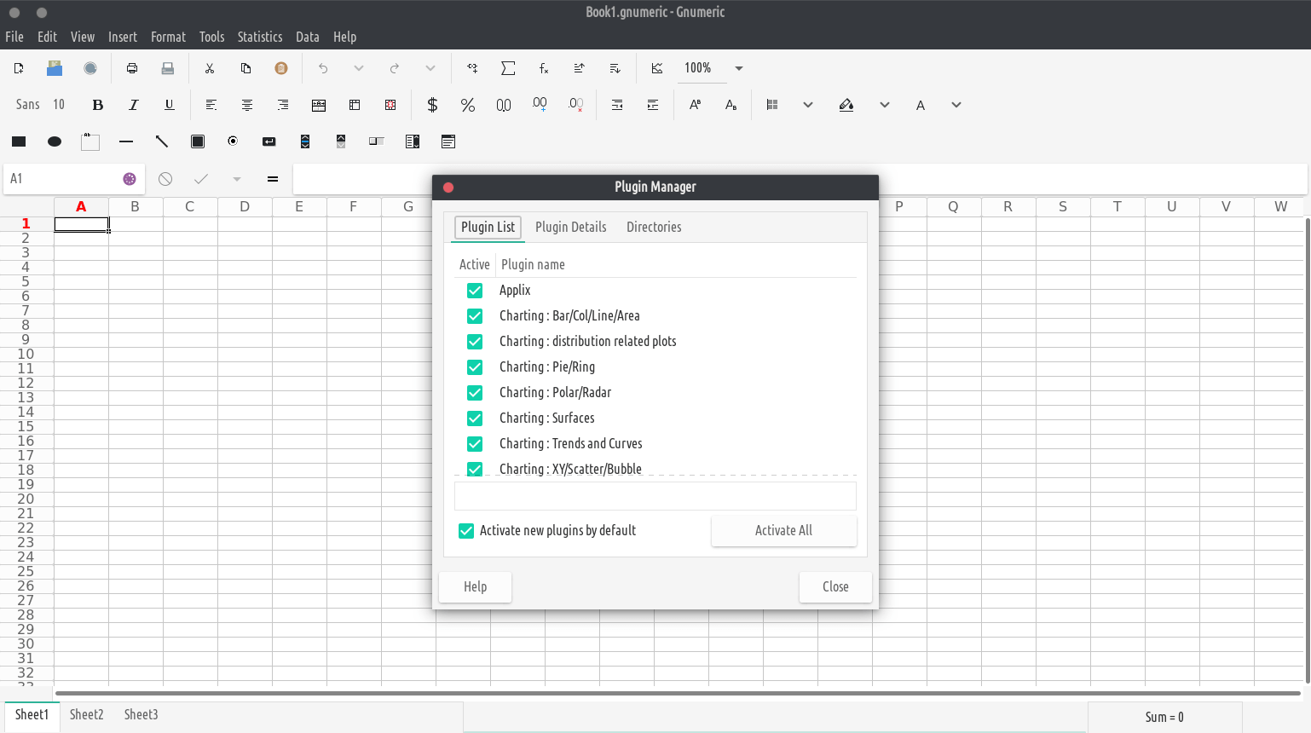Apply currency dollar format
The width and height of the screenshot is (1311, 733).
tap(432, 105)
